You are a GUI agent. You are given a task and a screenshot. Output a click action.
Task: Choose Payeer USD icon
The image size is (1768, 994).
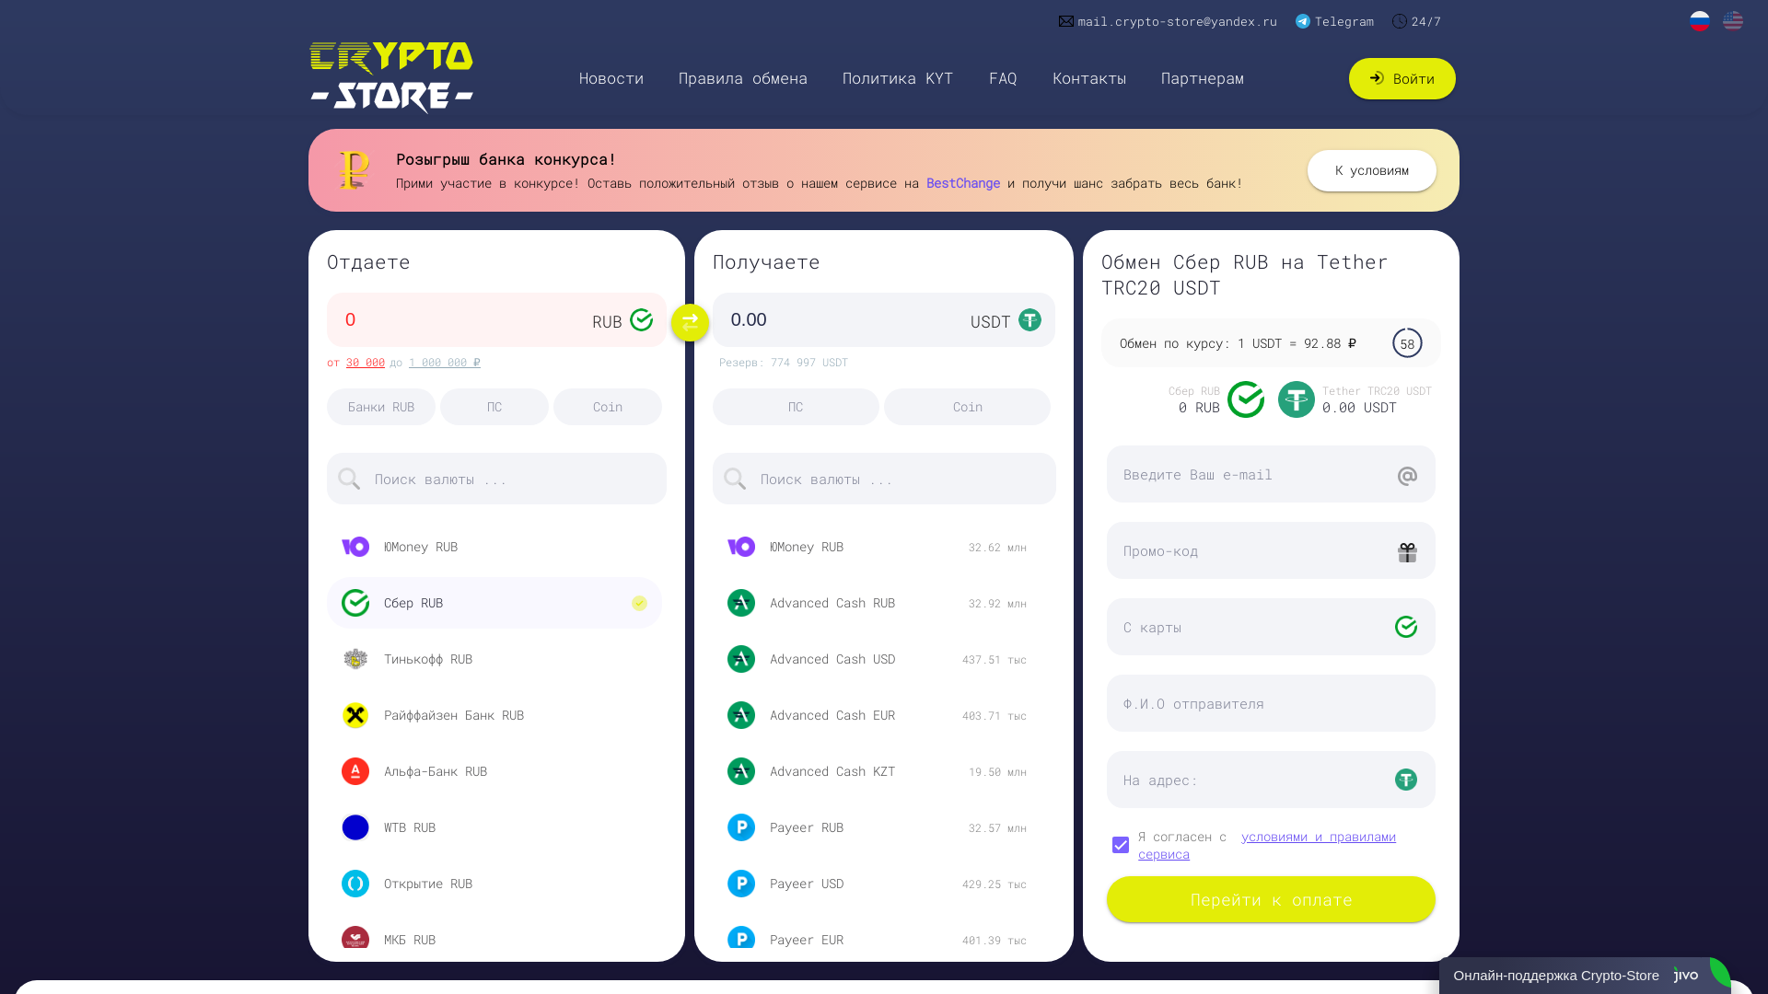[741, 884]
